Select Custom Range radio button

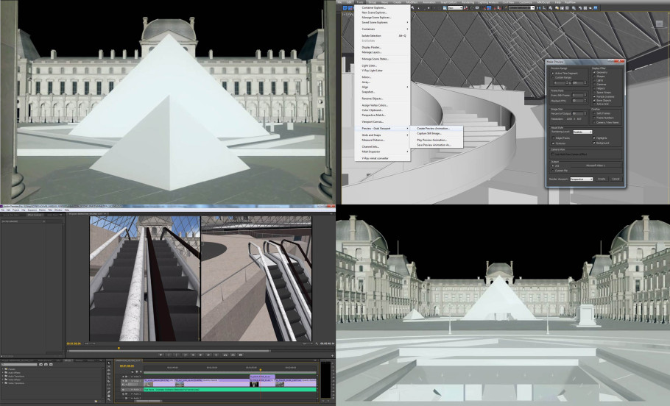552,77
